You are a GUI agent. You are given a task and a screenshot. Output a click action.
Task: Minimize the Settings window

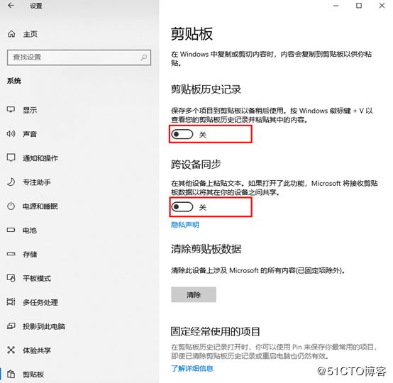[336, 6]
